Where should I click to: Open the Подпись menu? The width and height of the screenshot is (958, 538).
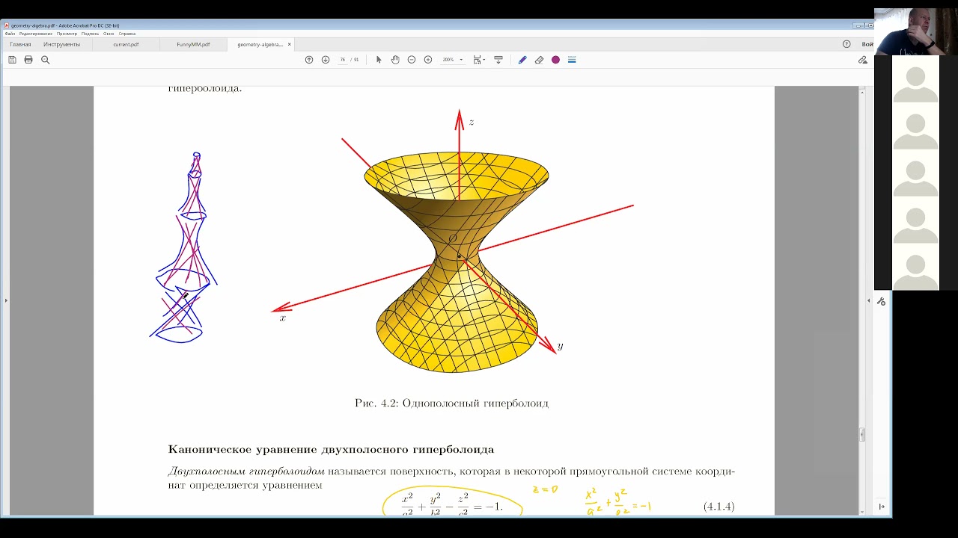(90, 34)
